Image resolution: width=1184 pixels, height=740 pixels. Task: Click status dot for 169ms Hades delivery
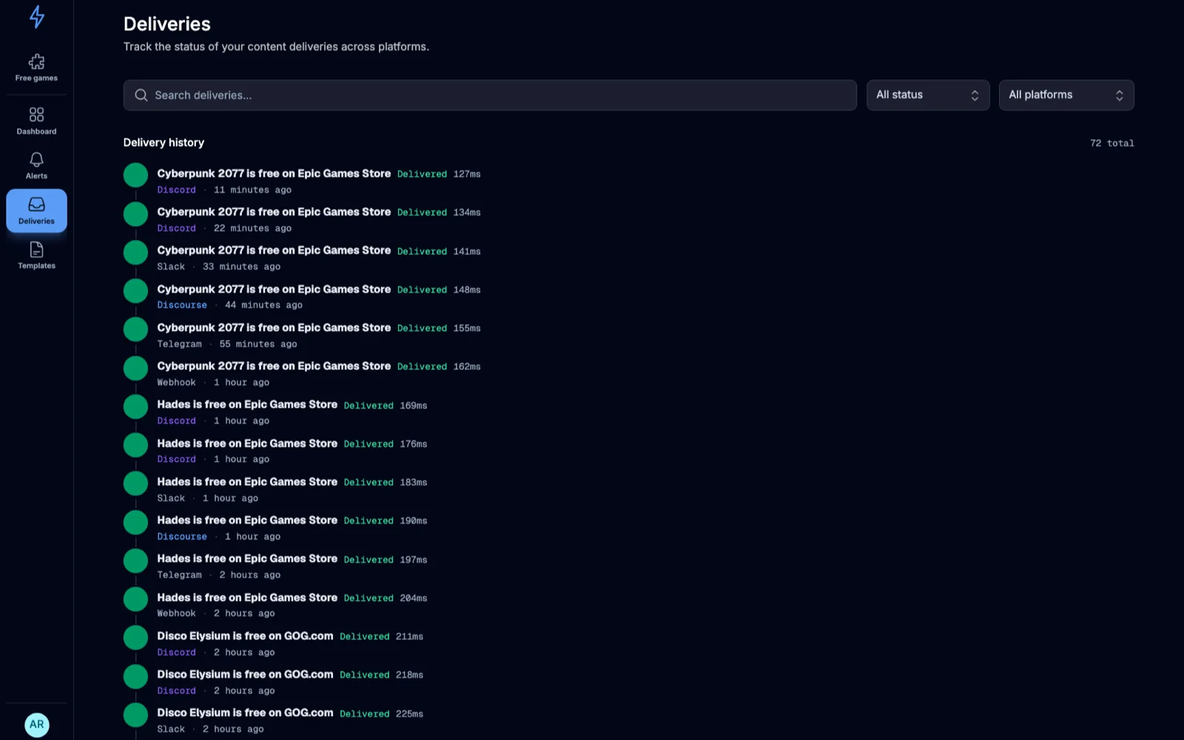[135, 406]
